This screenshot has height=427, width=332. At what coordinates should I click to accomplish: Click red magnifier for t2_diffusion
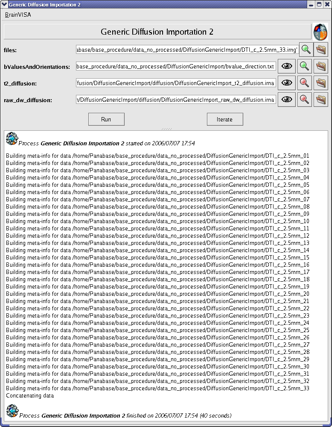click(x=304, y=83)
